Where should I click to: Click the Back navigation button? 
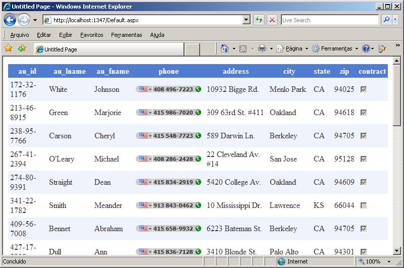[10, 20]
